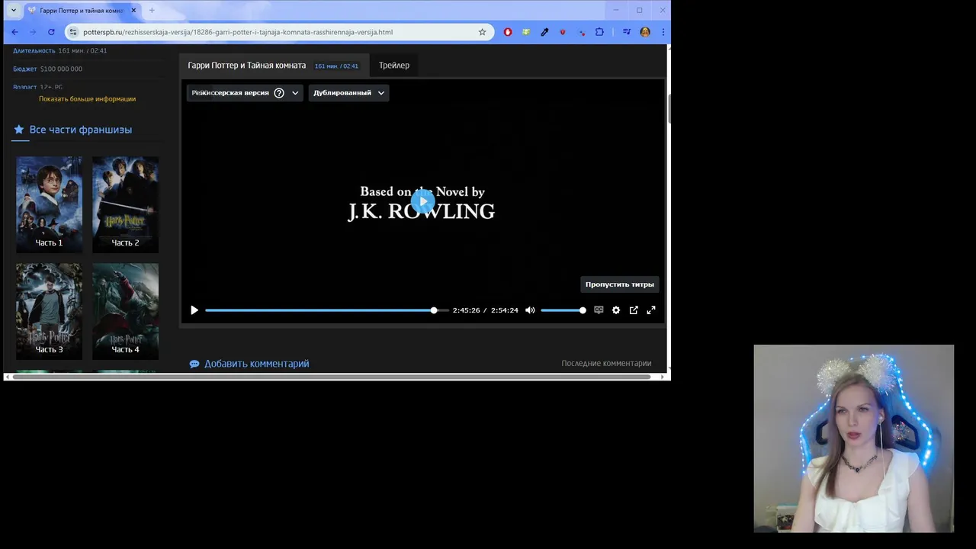This screenshot has height=549, width=976.
Task: Click the horizontal page scrollbar
Action: (332, 377)
